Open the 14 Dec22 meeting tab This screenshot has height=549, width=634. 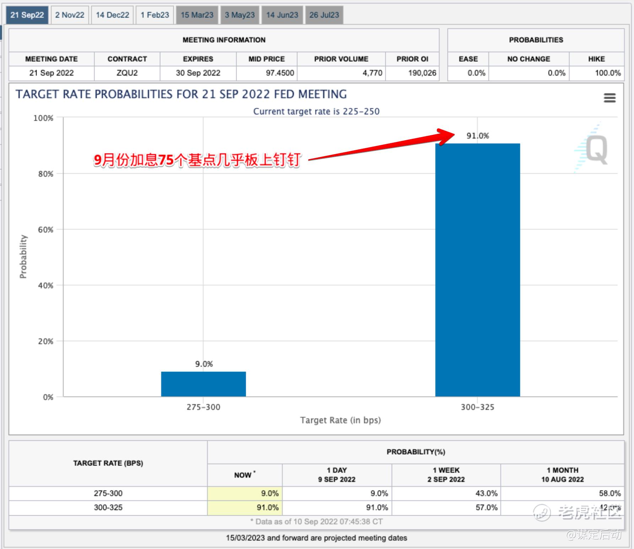click(x=112, y=15)
